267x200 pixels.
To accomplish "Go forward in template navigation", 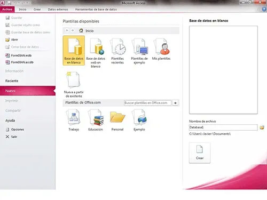I will [73, 30].
